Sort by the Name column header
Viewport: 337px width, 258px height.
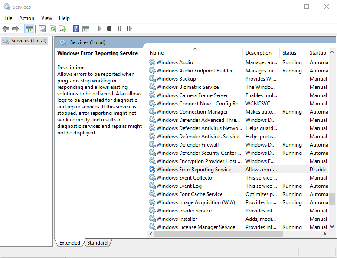[195, 52]
